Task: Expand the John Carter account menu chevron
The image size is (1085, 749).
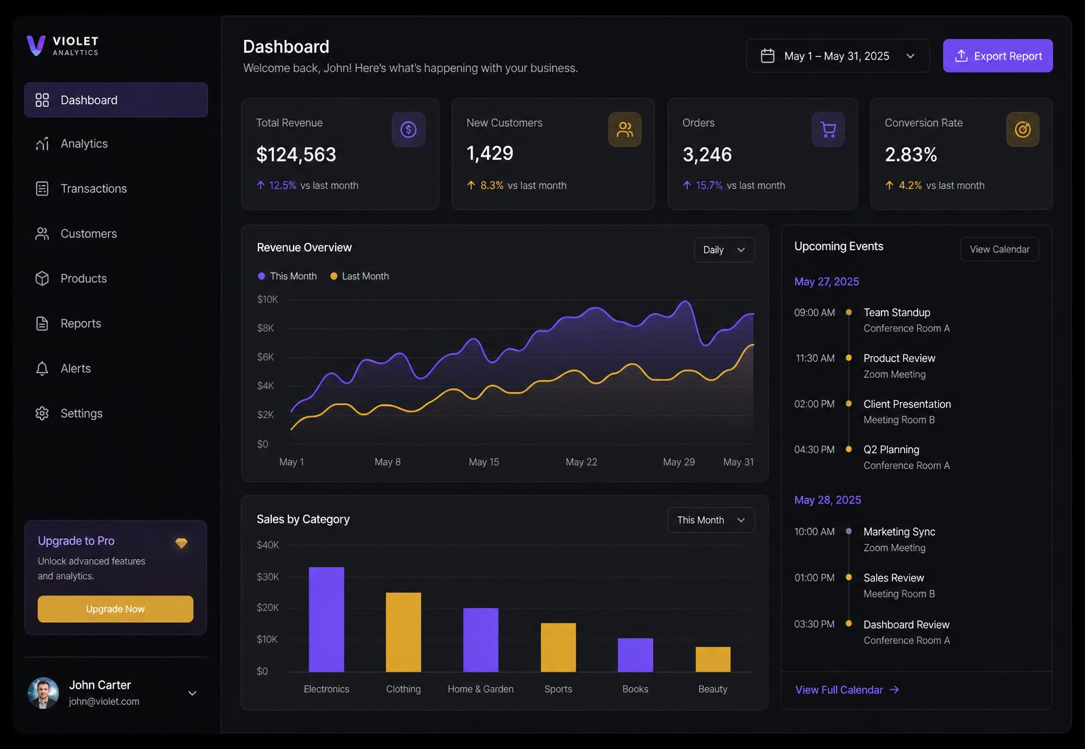Action: [192, 693]
